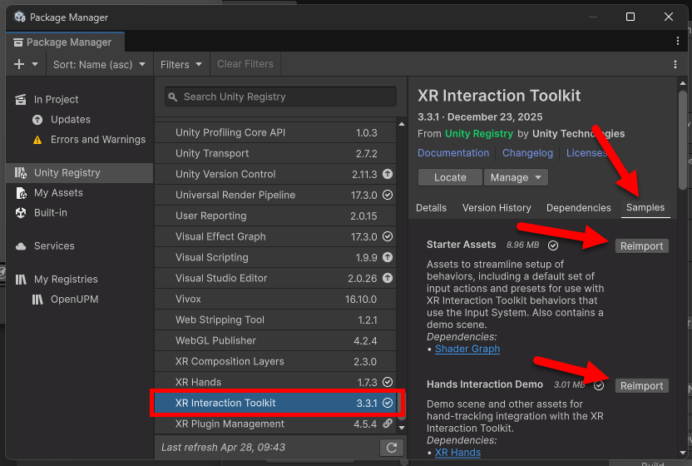Click package list scrollbar down arrow
Viewport: 692px width, 466px height.
401,428
